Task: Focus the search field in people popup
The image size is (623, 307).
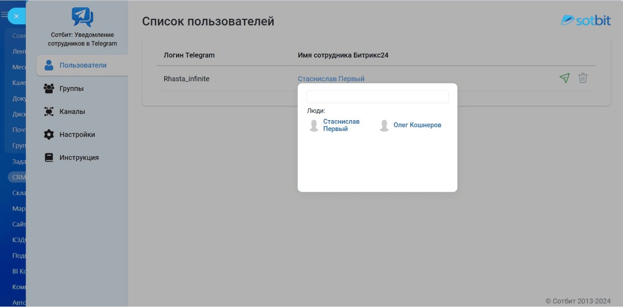Action: (x=377, y=96)
